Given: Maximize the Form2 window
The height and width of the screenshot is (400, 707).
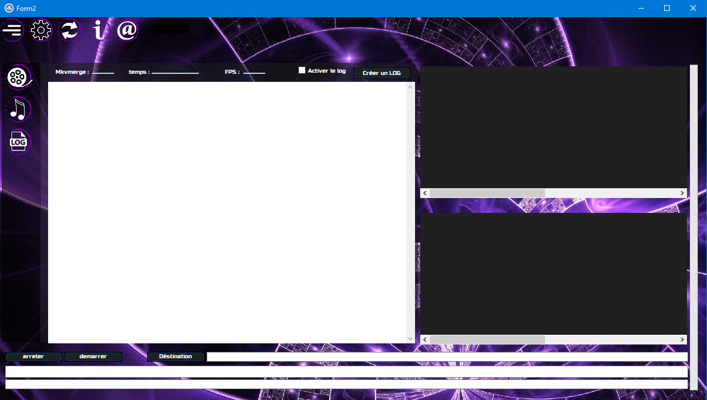Looking at the screenshot, I should tap(667, 8).
